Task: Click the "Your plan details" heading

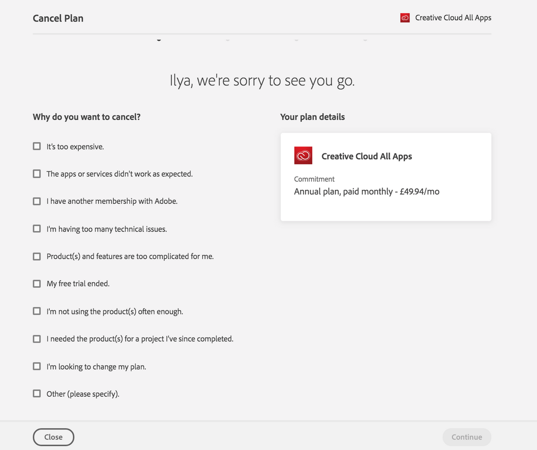Action: 312,117
